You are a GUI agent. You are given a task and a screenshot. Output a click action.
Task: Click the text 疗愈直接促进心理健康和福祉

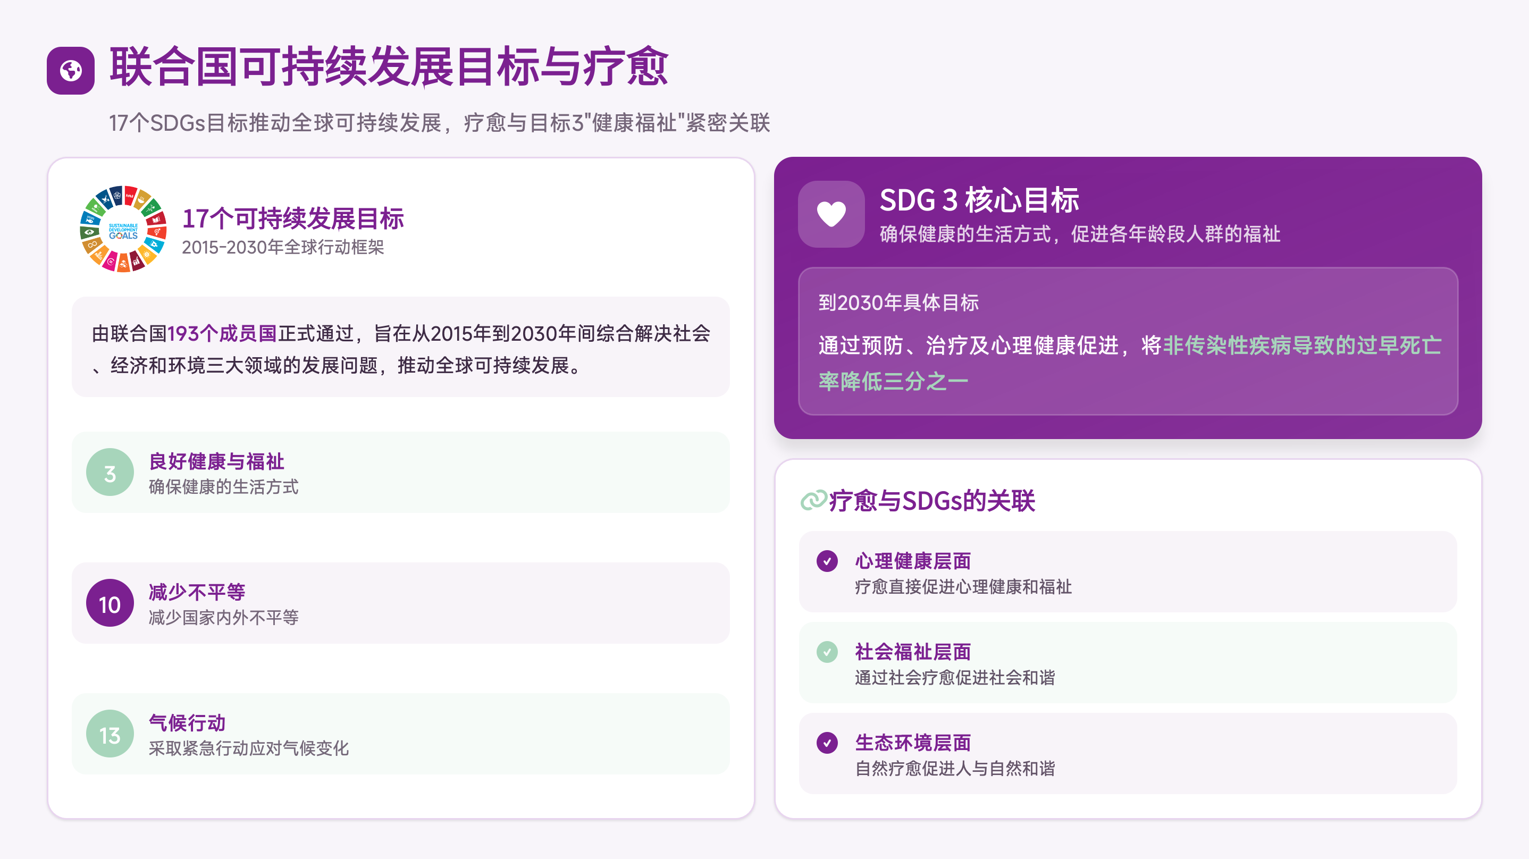[x=963, y=586]
